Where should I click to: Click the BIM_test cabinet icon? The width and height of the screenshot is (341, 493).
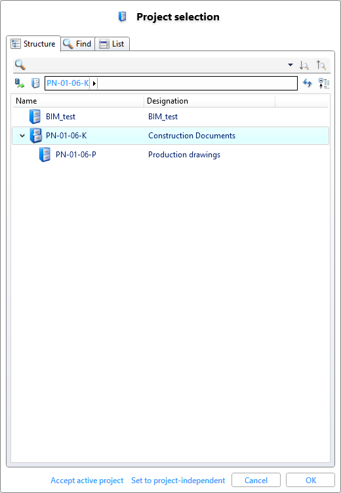click(x=35, y=117)
